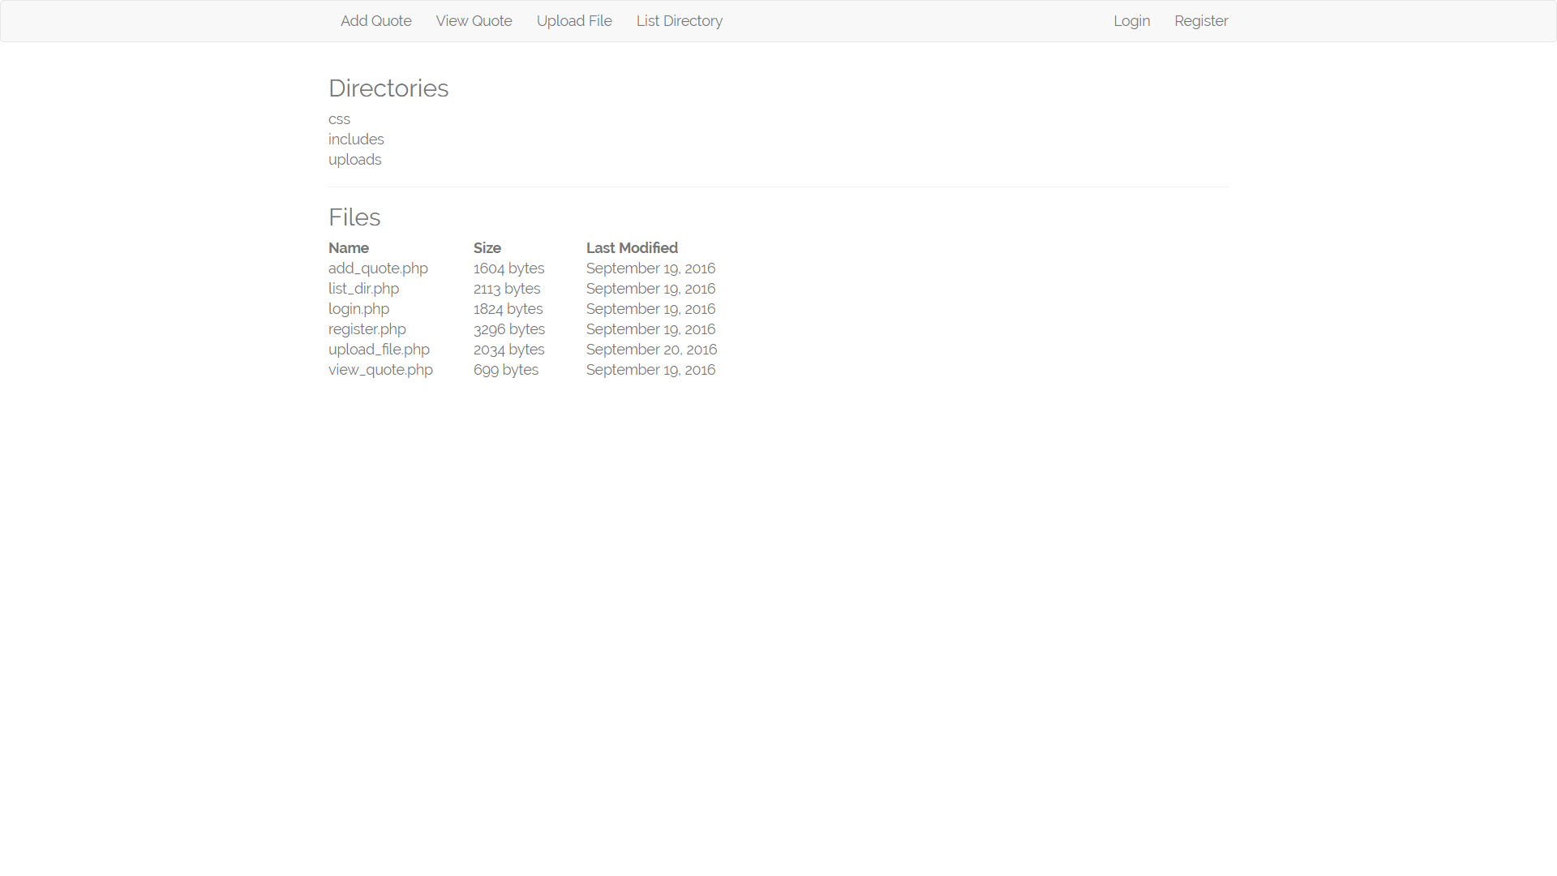Open the add_quote.php file link

tap(378, 268)
